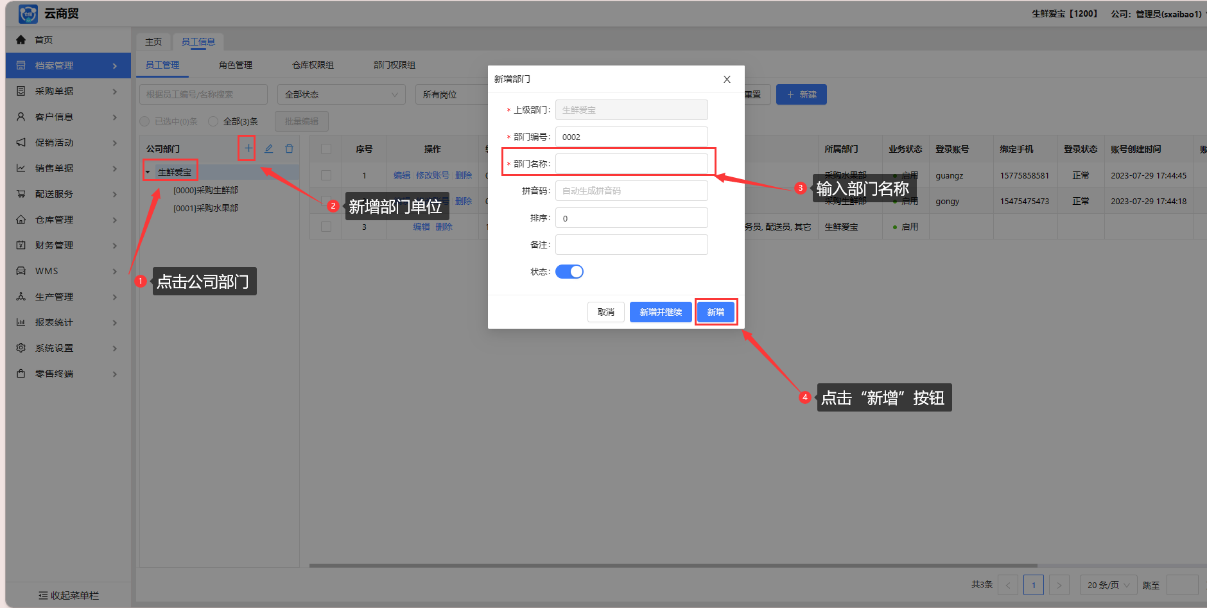Click the 生产管理 icon
Image resolution: width=1207 pixels, height=608 pixels.
point(21,297)
